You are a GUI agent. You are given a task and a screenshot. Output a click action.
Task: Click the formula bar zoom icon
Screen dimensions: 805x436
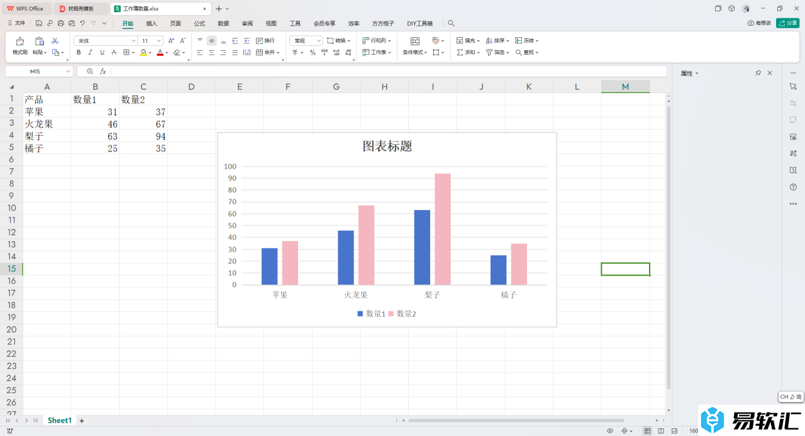coord(90,72)
